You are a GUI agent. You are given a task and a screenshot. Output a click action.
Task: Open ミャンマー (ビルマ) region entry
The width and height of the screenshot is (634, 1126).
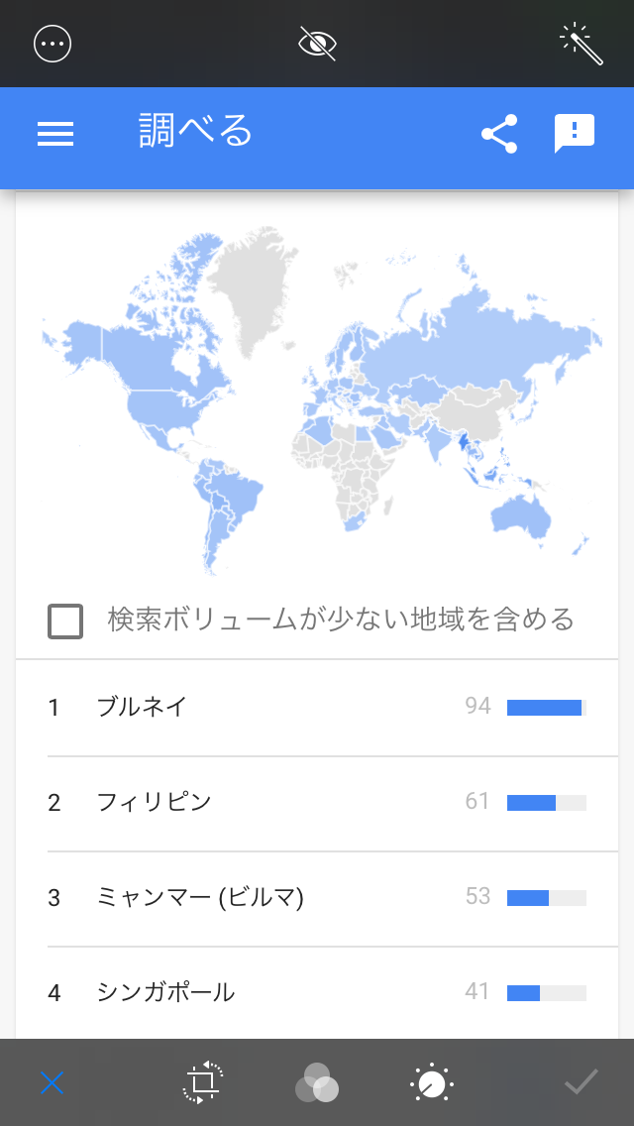(x=200, y=897)
